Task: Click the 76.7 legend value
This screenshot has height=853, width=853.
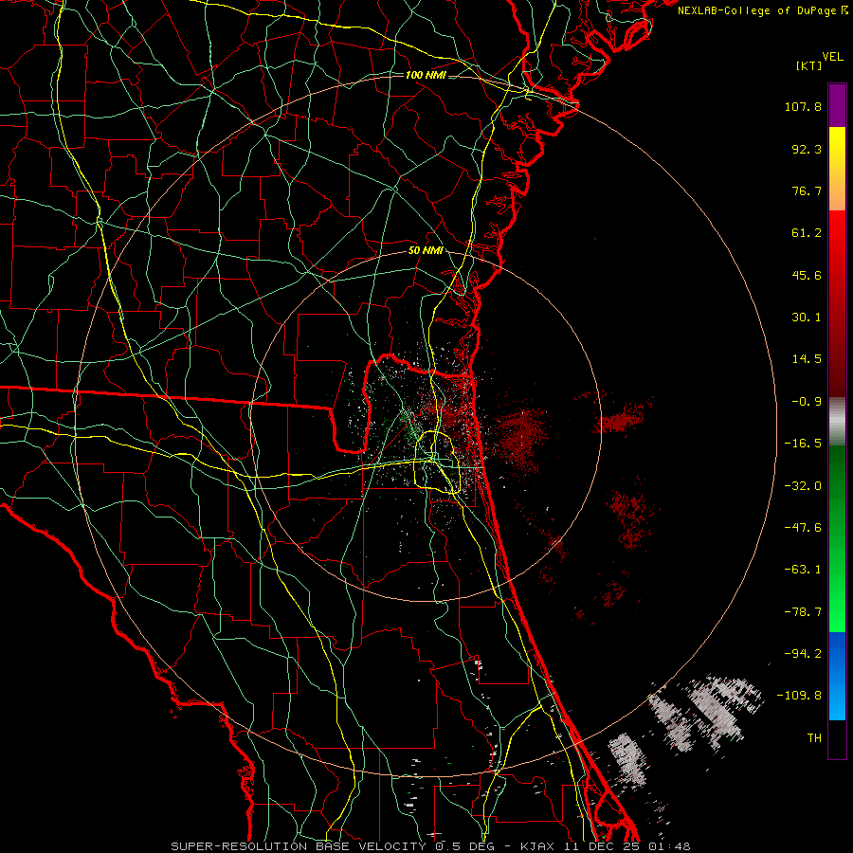Action: (807, 191)
